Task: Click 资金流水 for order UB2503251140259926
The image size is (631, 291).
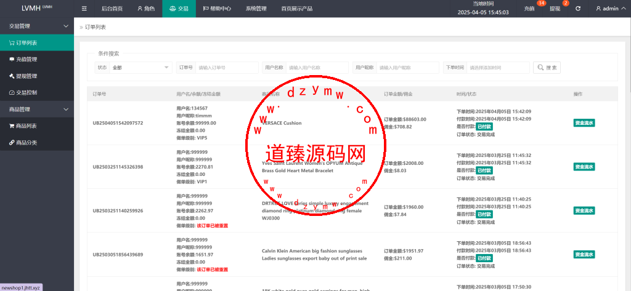Action: [x=584, y=210]
